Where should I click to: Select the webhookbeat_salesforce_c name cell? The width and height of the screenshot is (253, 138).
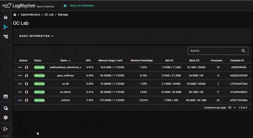coord(65,67)
